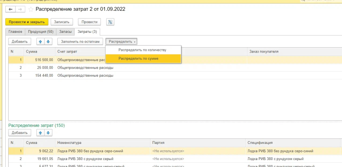The width and height of the screenshot is (342, 167).
Task: Switch to the Главное tab
Action: coord(15,32)
